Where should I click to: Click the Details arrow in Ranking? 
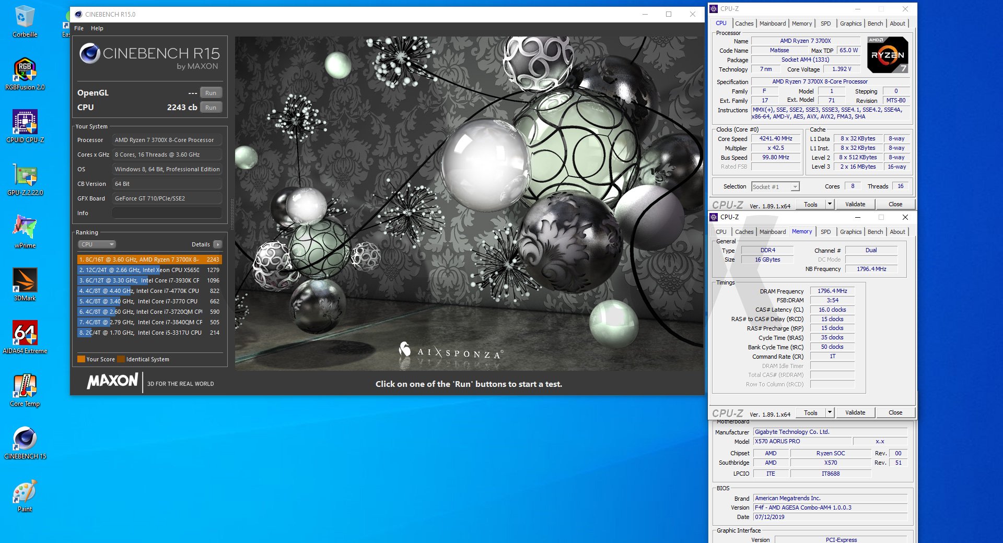pyautogui.click(x=218, y=244)
